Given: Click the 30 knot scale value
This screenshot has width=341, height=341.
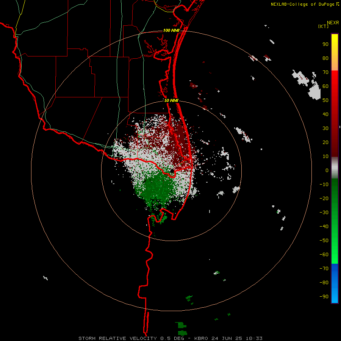Looking at the screenshot, I should pyautogui.click(x=325, y=128).
